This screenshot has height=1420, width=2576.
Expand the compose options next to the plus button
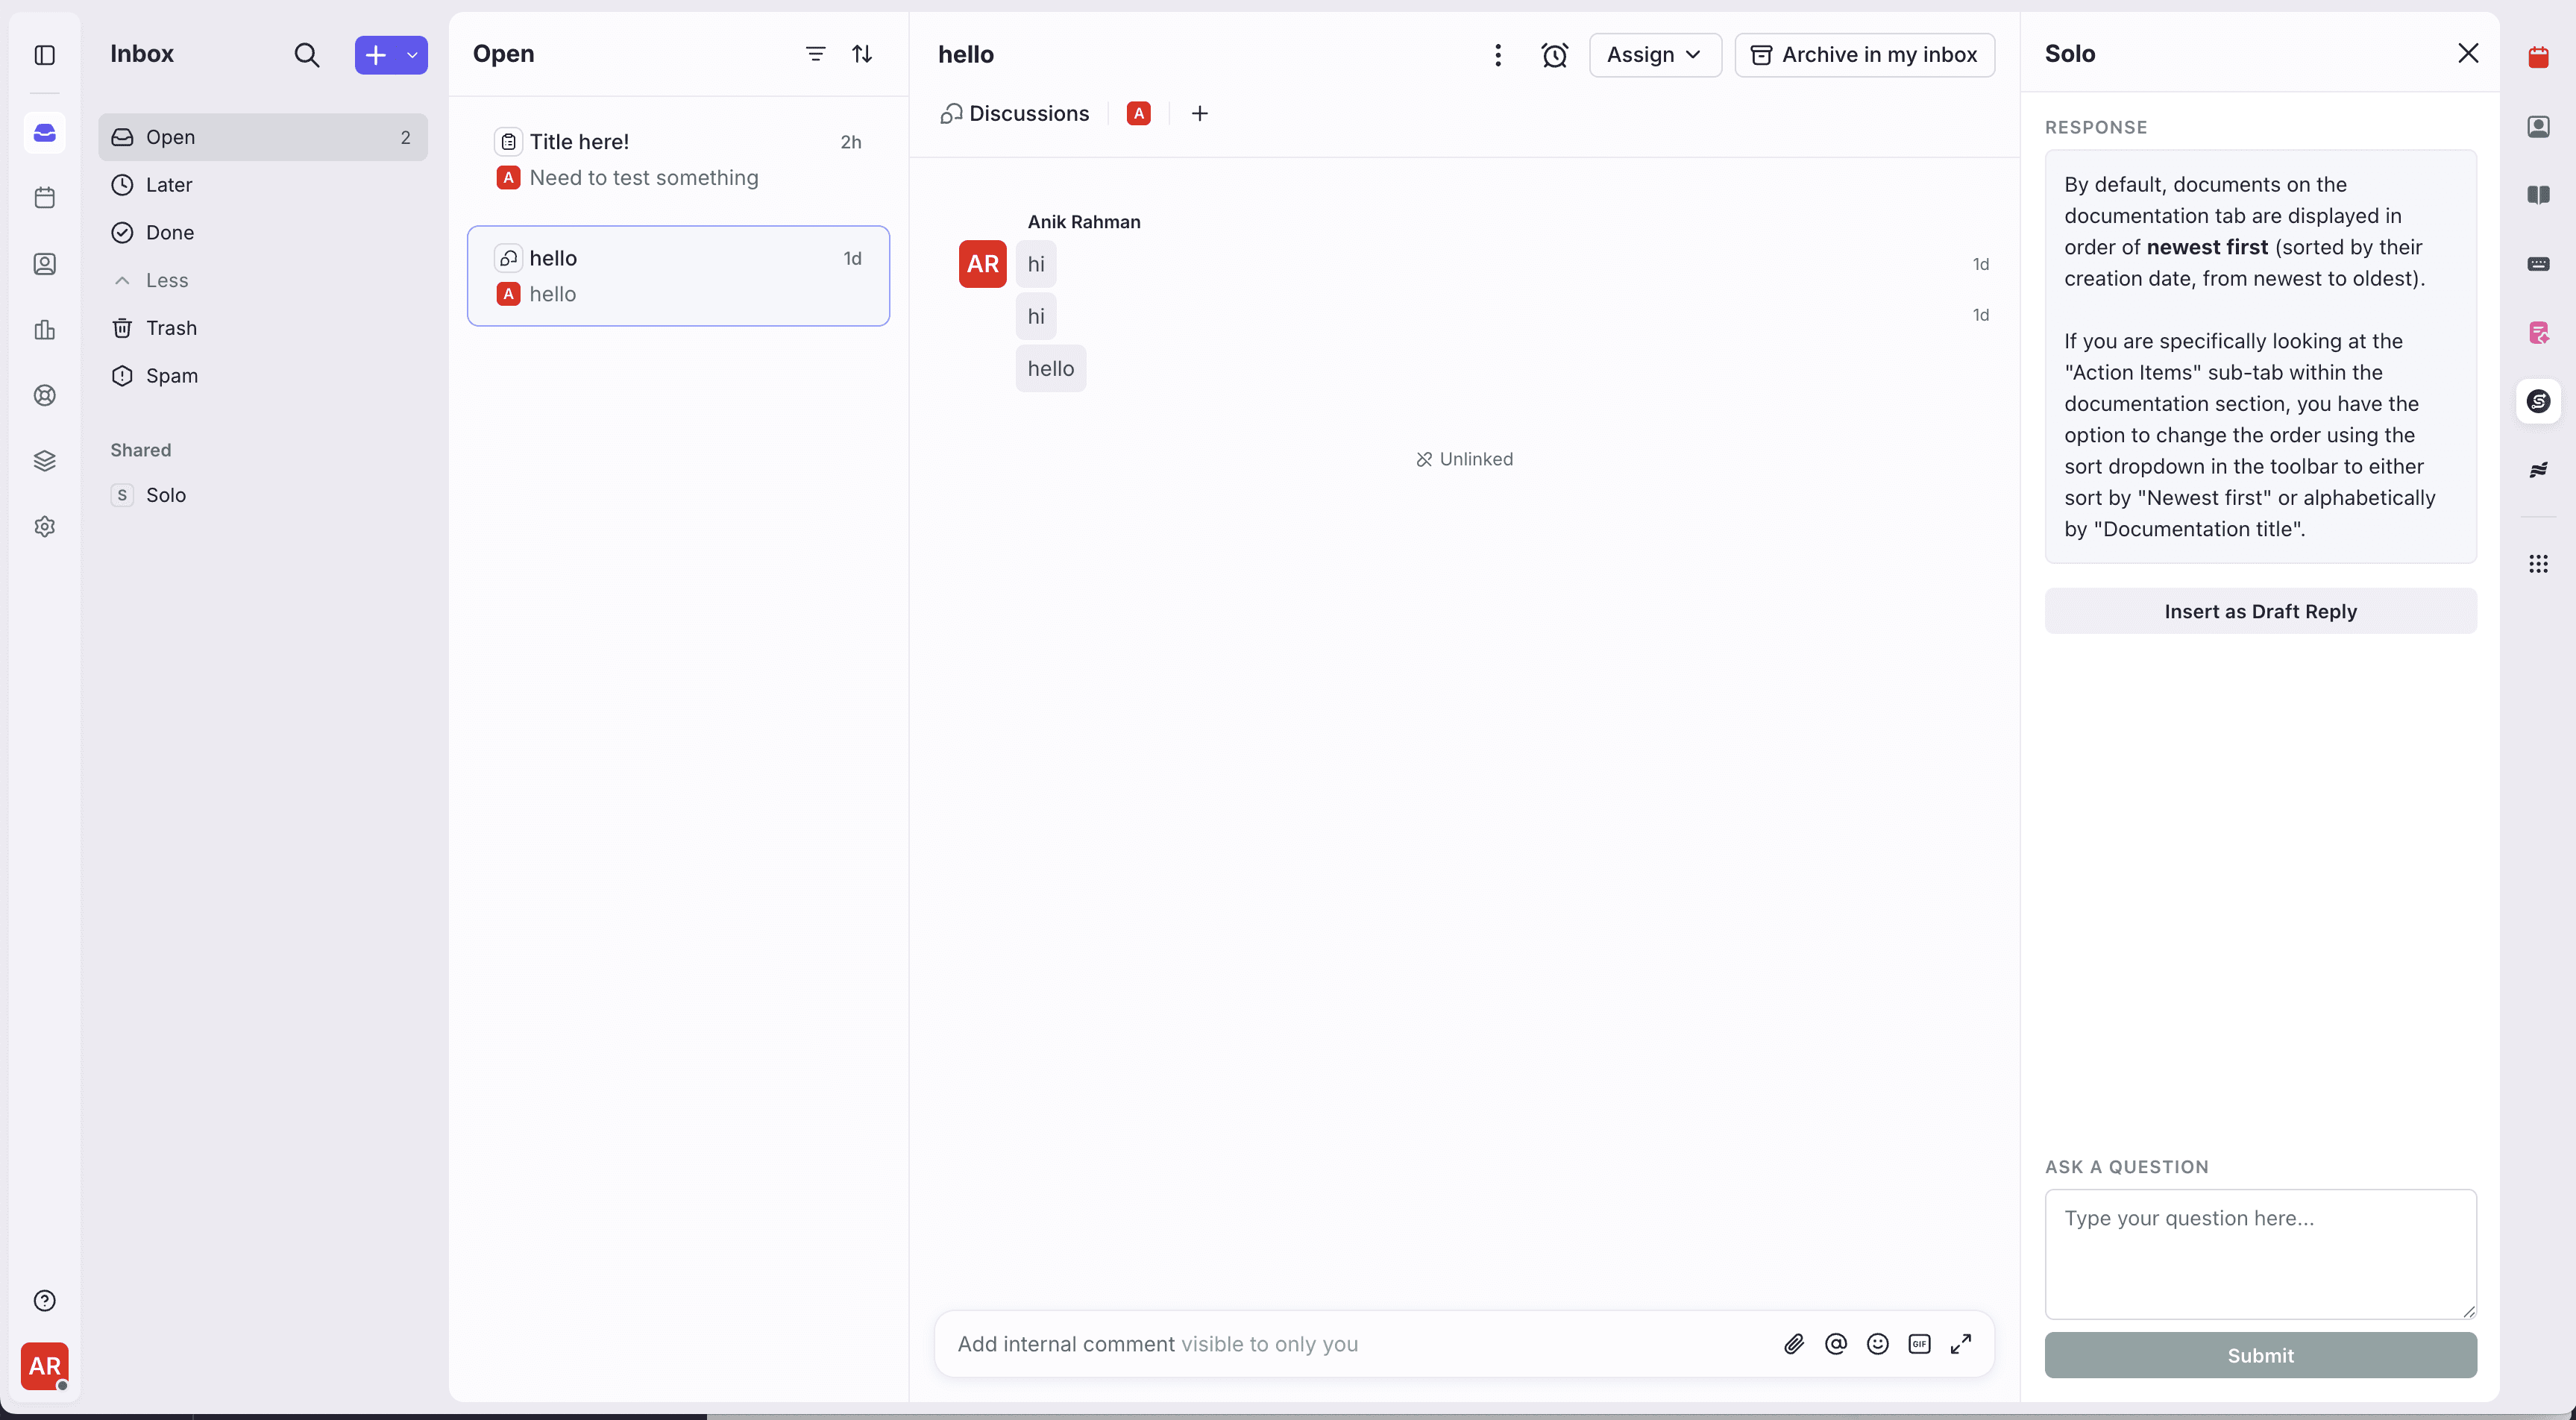click(412, 55)
